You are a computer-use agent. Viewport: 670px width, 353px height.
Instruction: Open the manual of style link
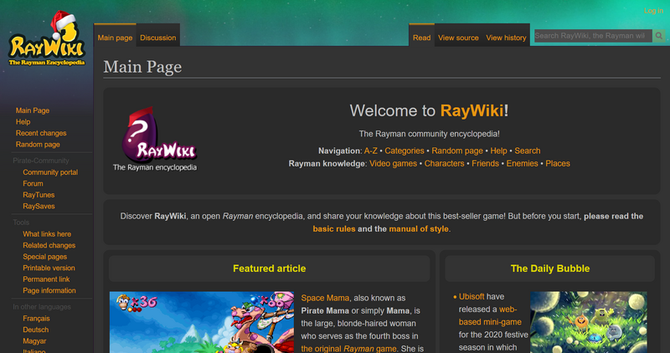point(418,229)
